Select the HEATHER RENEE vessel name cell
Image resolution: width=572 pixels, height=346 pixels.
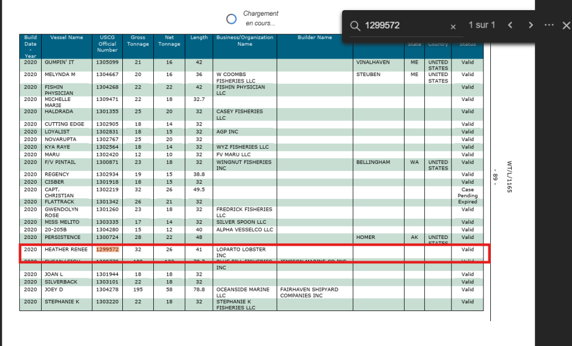point(66,249)
